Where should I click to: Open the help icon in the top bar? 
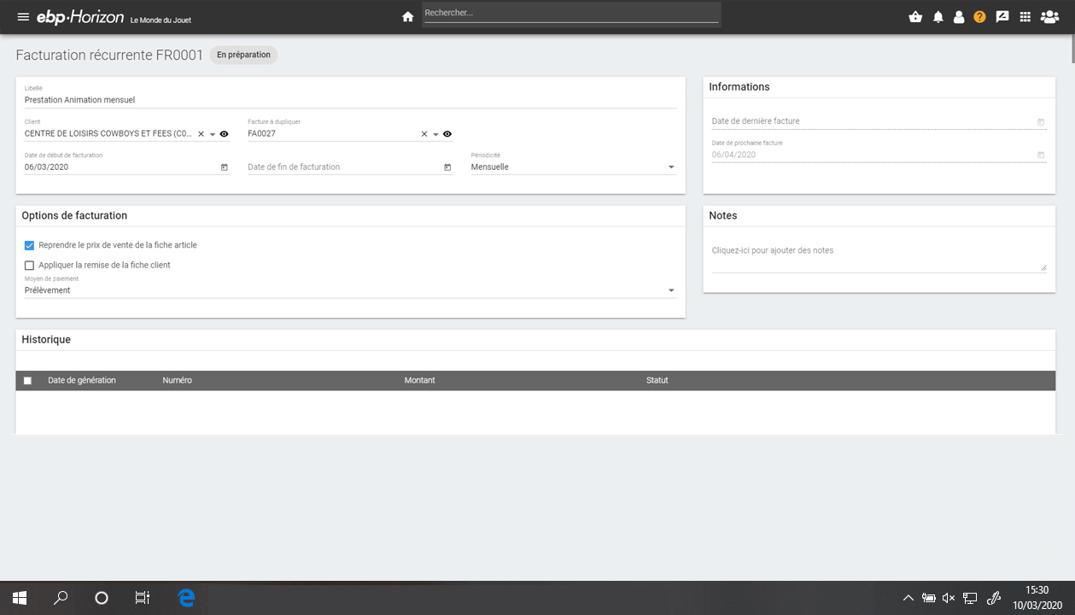[x=979, y=16]
